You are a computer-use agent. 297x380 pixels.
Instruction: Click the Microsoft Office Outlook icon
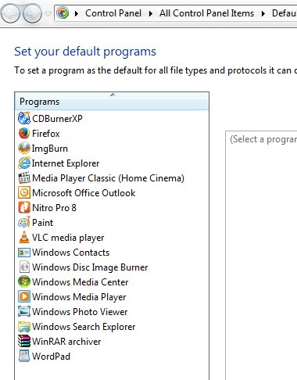pyautogui.click(x=24, y=193)
